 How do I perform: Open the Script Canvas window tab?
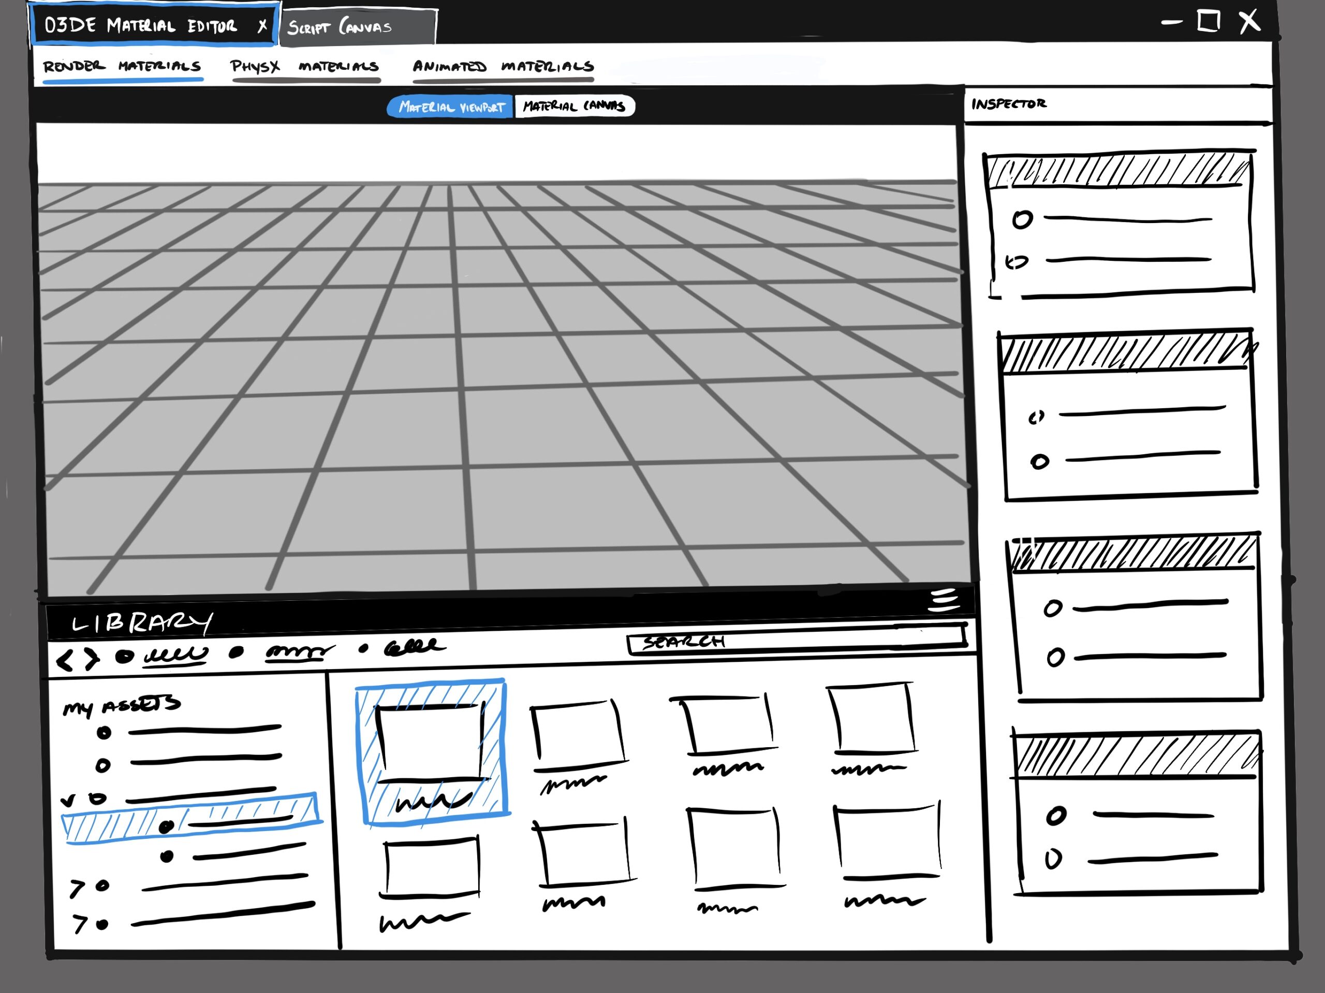[347, 27]
